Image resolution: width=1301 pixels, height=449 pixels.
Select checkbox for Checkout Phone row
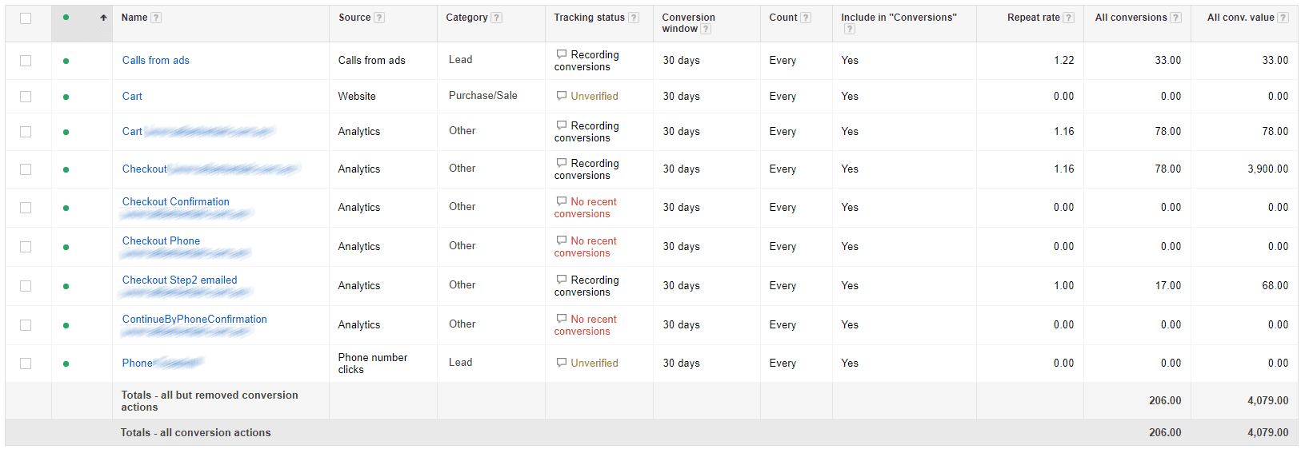click(26, 247)
